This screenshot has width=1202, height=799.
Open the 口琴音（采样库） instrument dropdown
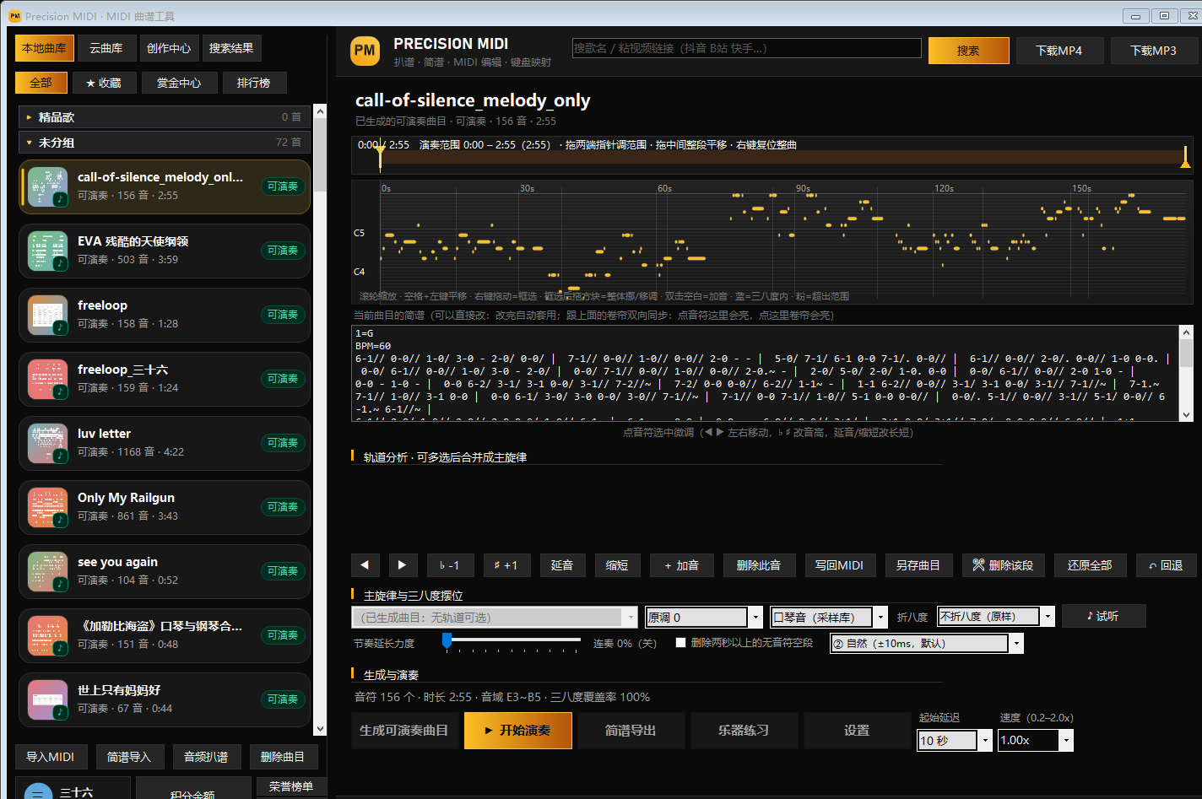point(830,617)
